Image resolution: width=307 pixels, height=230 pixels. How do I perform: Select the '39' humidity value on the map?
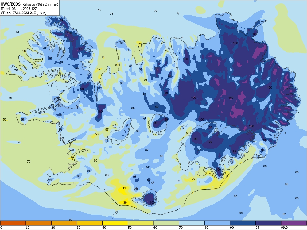(125, 203)
